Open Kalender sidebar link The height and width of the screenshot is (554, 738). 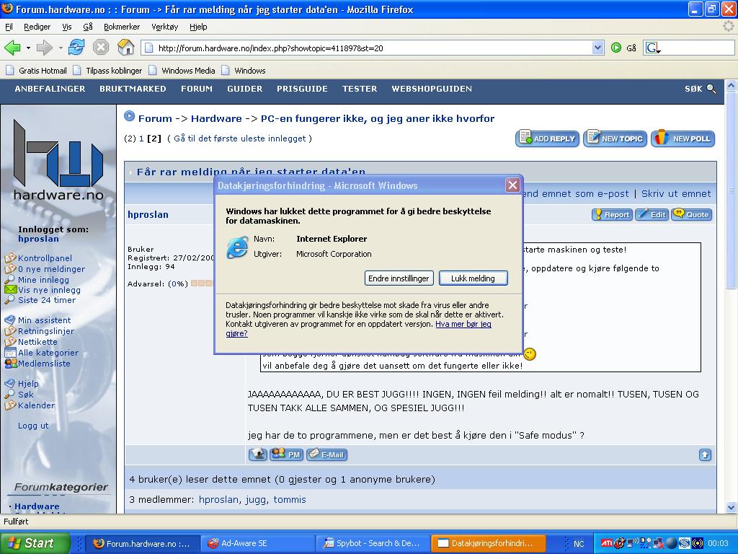[x=36, y=405]
